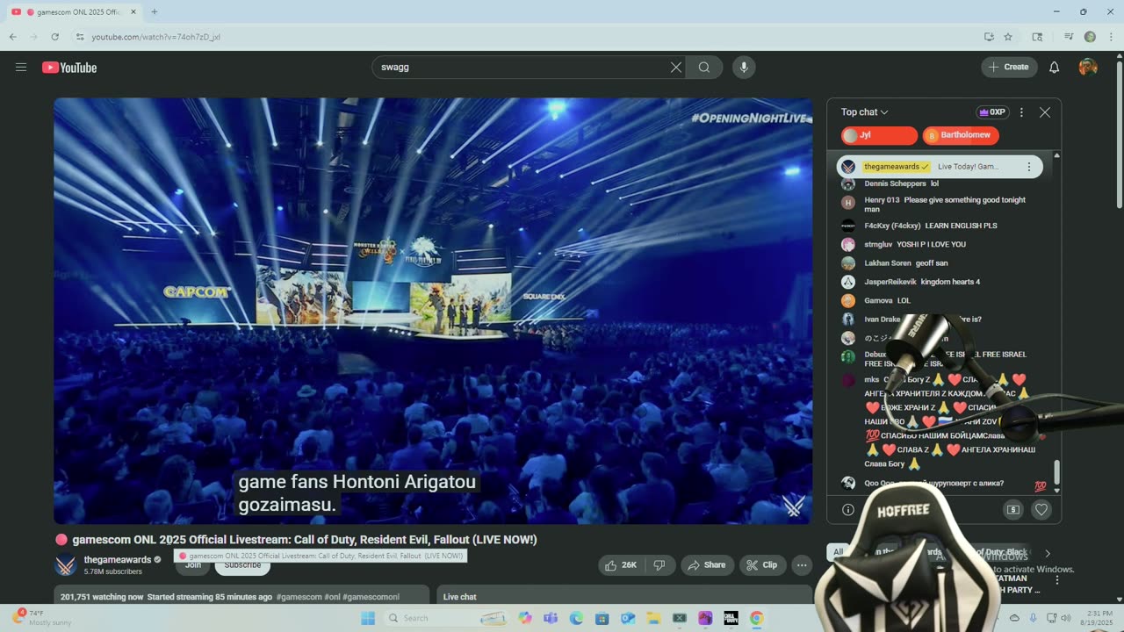Open more actions ellipsis under video
Image resolution: width=1124 pixels, height=632 pixels.
(802, 565)
